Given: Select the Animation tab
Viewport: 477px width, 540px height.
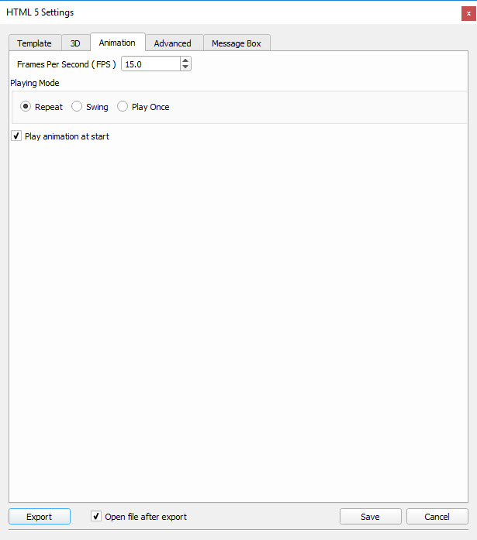Looking at the screenshot, I should 117,43.
